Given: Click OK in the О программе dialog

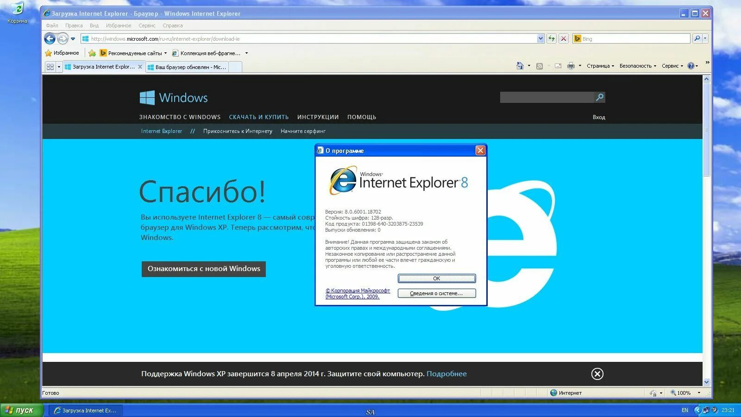Looking at the screenshot, I should click(x=437, y=278).
